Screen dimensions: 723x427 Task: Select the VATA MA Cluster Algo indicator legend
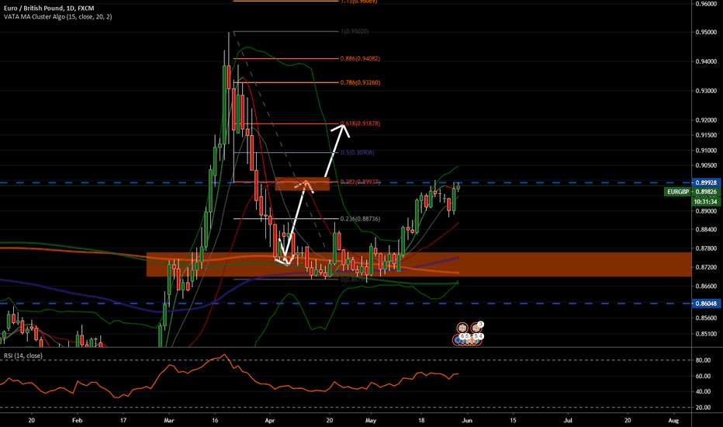coord(57,16)
